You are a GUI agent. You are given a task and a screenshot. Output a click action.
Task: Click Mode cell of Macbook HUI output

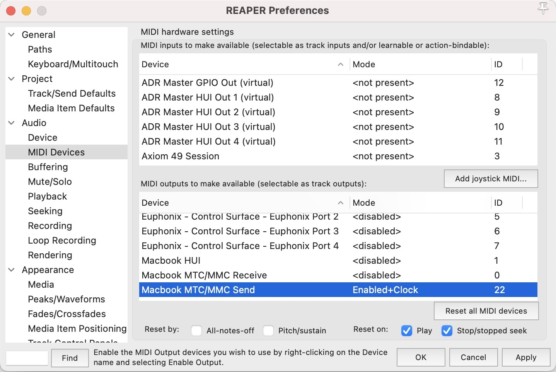coord(377,261)
